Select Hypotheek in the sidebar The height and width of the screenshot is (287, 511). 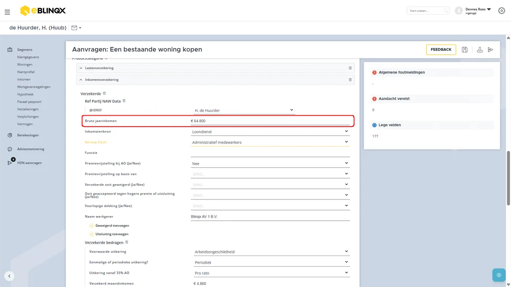(x=25, y=94)
